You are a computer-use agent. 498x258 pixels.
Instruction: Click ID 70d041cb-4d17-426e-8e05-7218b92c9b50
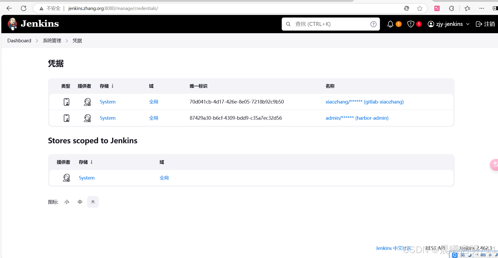237,102
